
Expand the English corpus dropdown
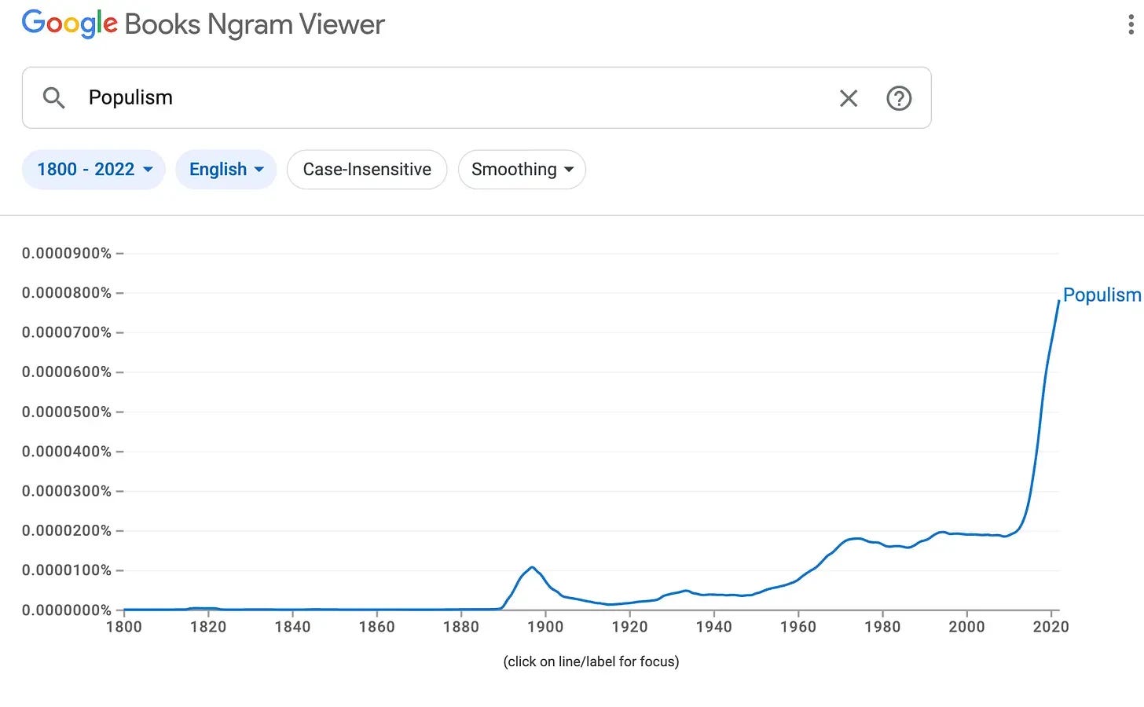pyautogui.click(x=226, y=170)
